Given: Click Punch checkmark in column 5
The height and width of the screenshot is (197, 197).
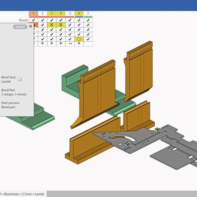Looking at the screenshot, I should (70, 20).
